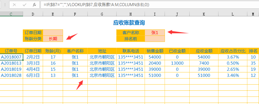
Task: Click the 应收占百分比 table header
Action: (233, 51)
